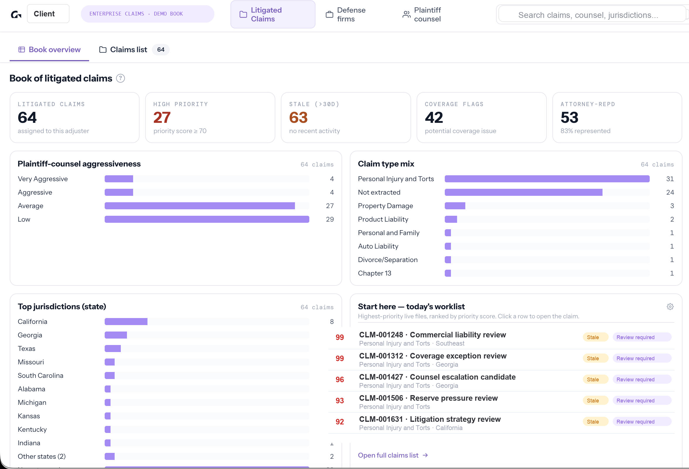Open the Stale (>30D) 63 card
This screenshot has width=689, height=469.
click(346, 118)
